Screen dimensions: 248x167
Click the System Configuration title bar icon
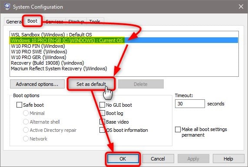[7, 7]
